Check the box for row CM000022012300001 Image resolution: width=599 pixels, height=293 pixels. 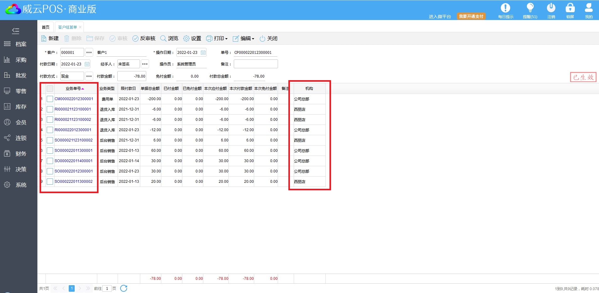pyautogui.click(x=50, y=99)
